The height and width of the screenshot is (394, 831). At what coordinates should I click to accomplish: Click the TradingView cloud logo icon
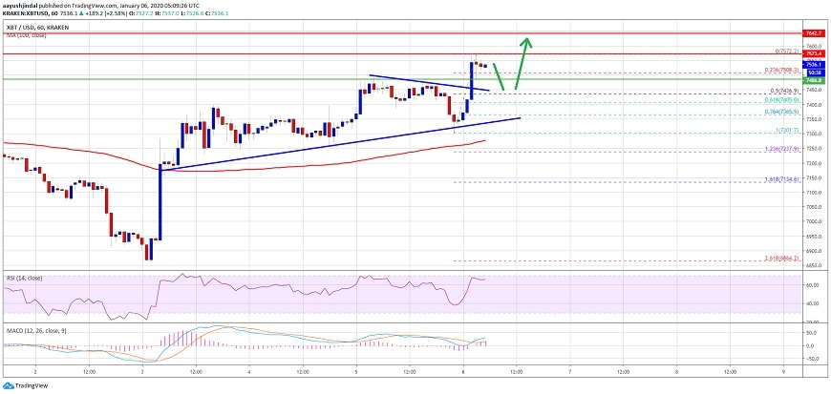(10, 384)
